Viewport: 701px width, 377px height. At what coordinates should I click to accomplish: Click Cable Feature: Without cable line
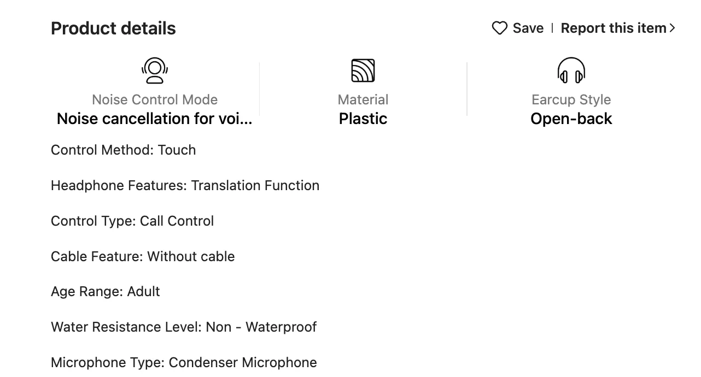coord(143,256)
